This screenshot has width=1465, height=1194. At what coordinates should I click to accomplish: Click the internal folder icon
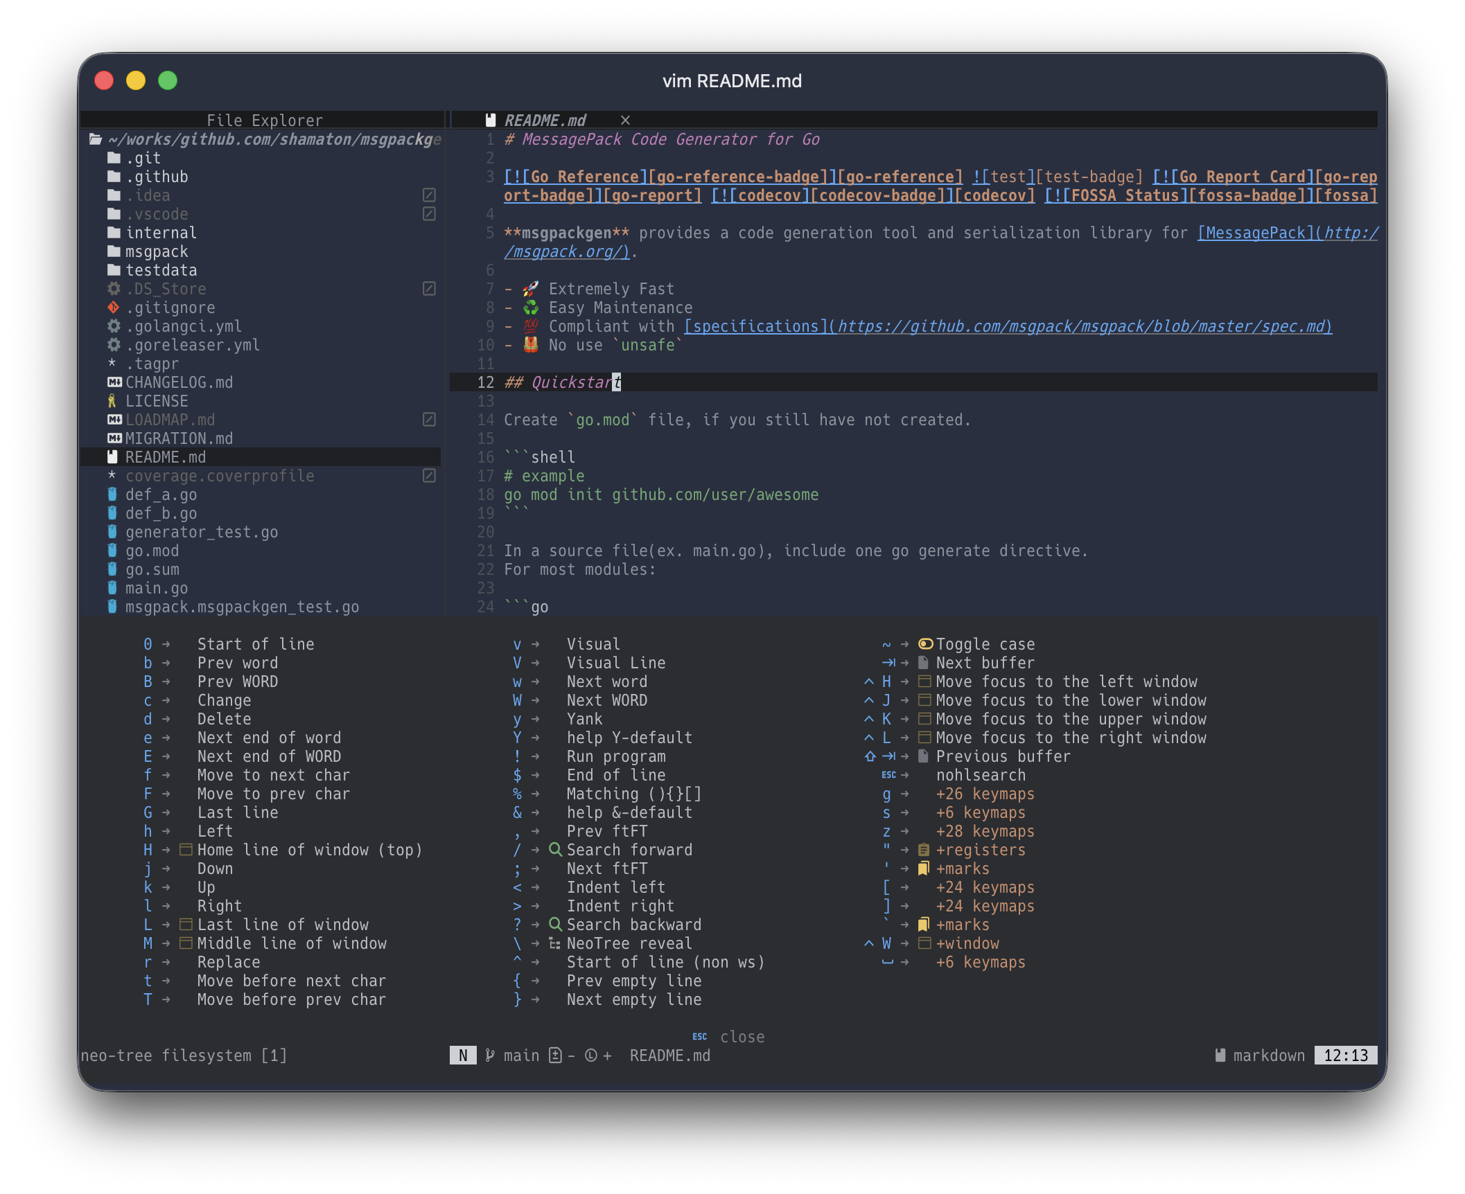click(x=114, y=233)
